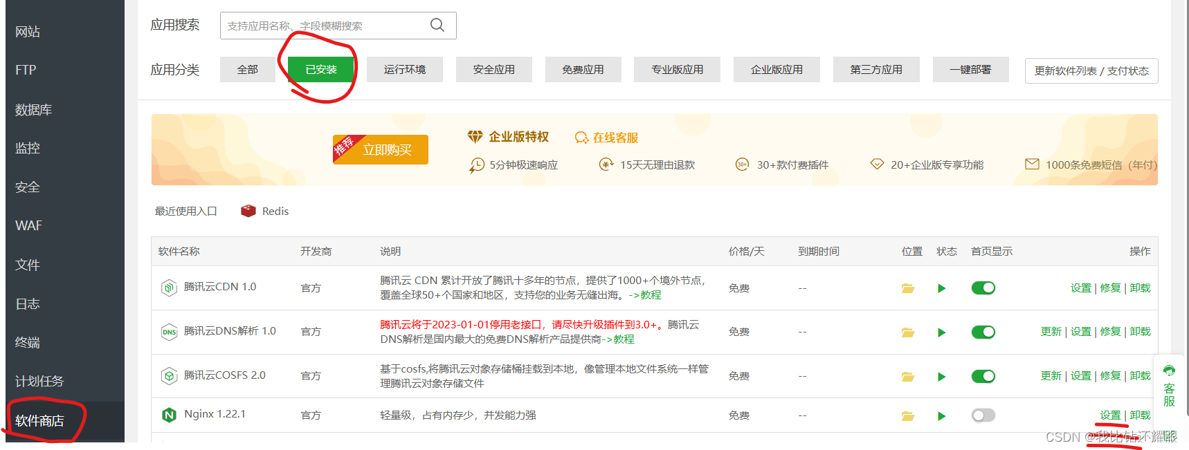The height and width of the screenshot is (450, 1189).
Task: Click the 30+款付费插件 icon
Action: point(742,165)
